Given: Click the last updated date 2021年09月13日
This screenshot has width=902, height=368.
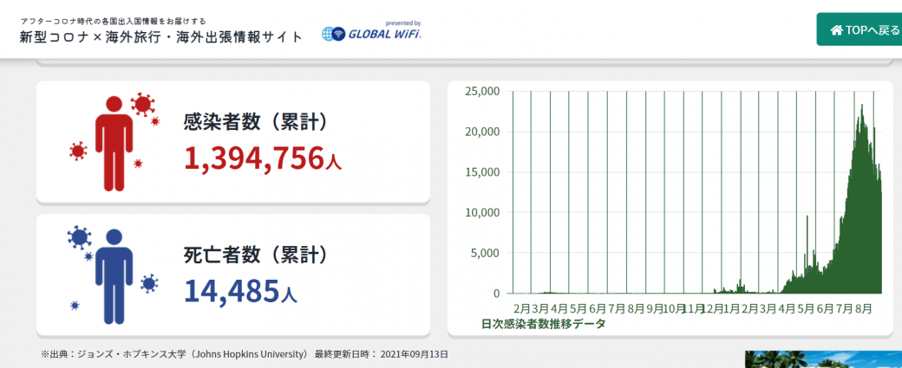Looking at the screenshot, I should click(415, 353).
